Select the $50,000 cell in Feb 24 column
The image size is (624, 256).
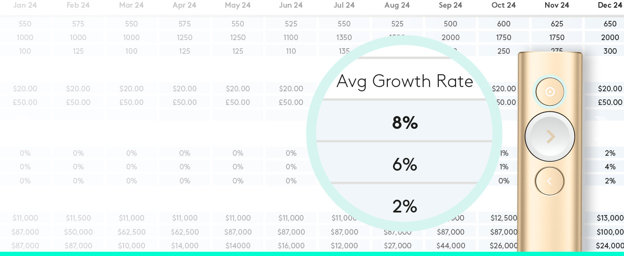(x=78, y=232)
